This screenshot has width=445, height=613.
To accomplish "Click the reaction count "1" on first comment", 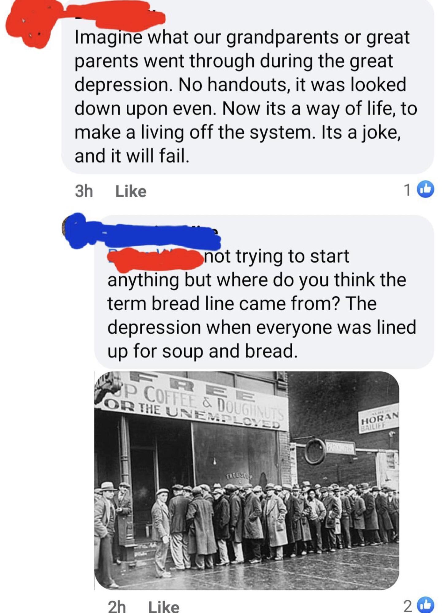I will click(x=407, y=190).
